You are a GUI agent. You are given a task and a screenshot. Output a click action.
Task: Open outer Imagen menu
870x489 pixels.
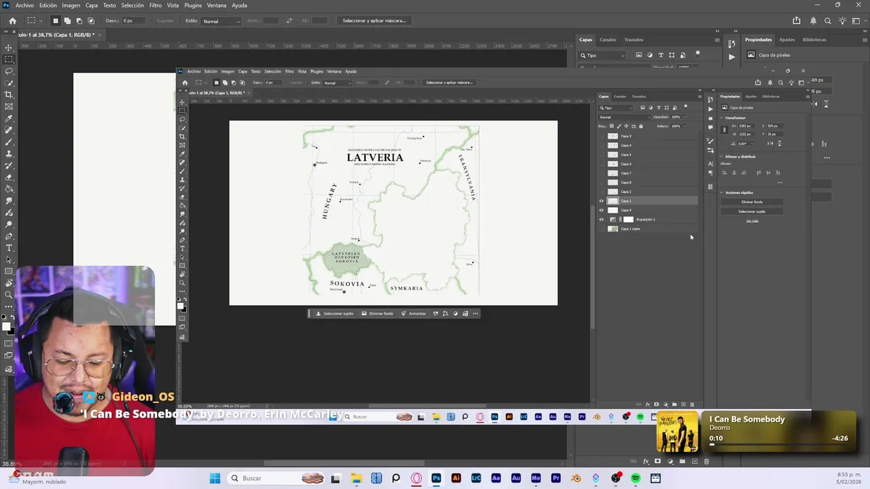pos(71,5)
